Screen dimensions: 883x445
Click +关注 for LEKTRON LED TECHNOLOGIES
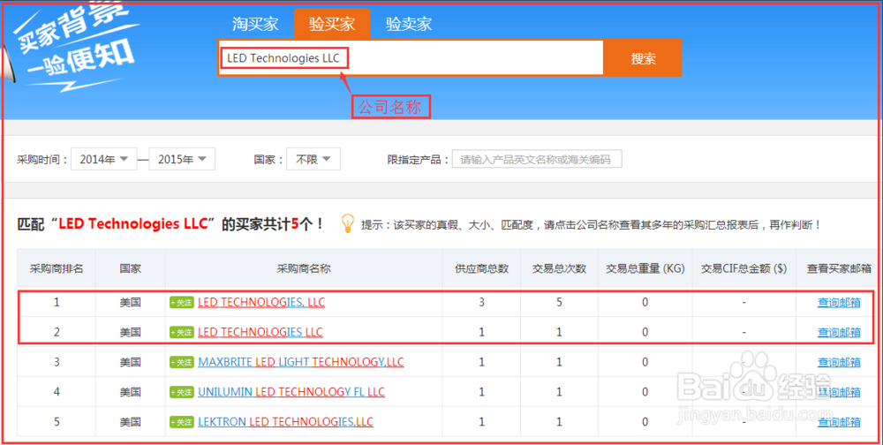point(182,422)
